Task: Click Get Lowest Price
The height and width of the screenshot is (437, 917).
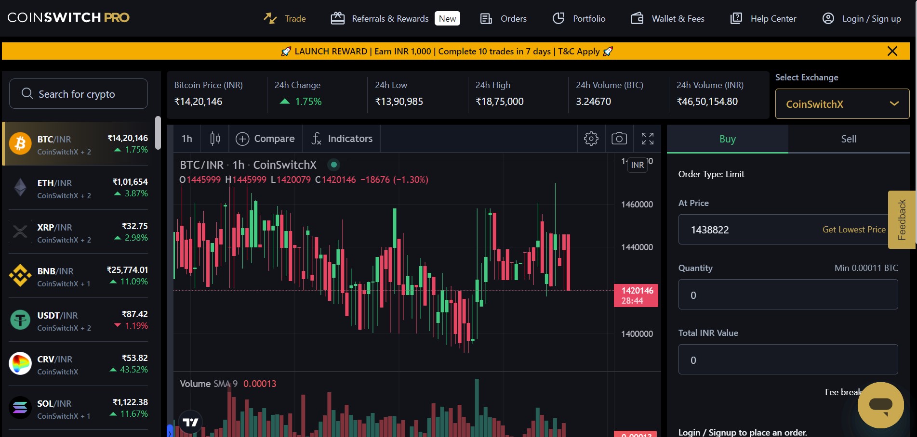Action: tap(854, 230)
